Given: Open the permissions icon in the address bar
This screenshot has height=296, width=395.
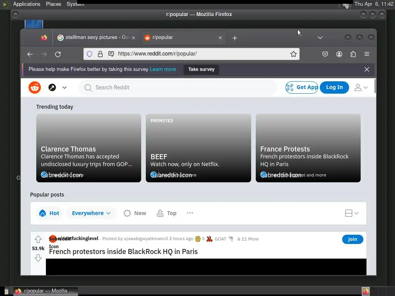Looking at the screenshot, I should pyautogui.click(x=111, y=54).
